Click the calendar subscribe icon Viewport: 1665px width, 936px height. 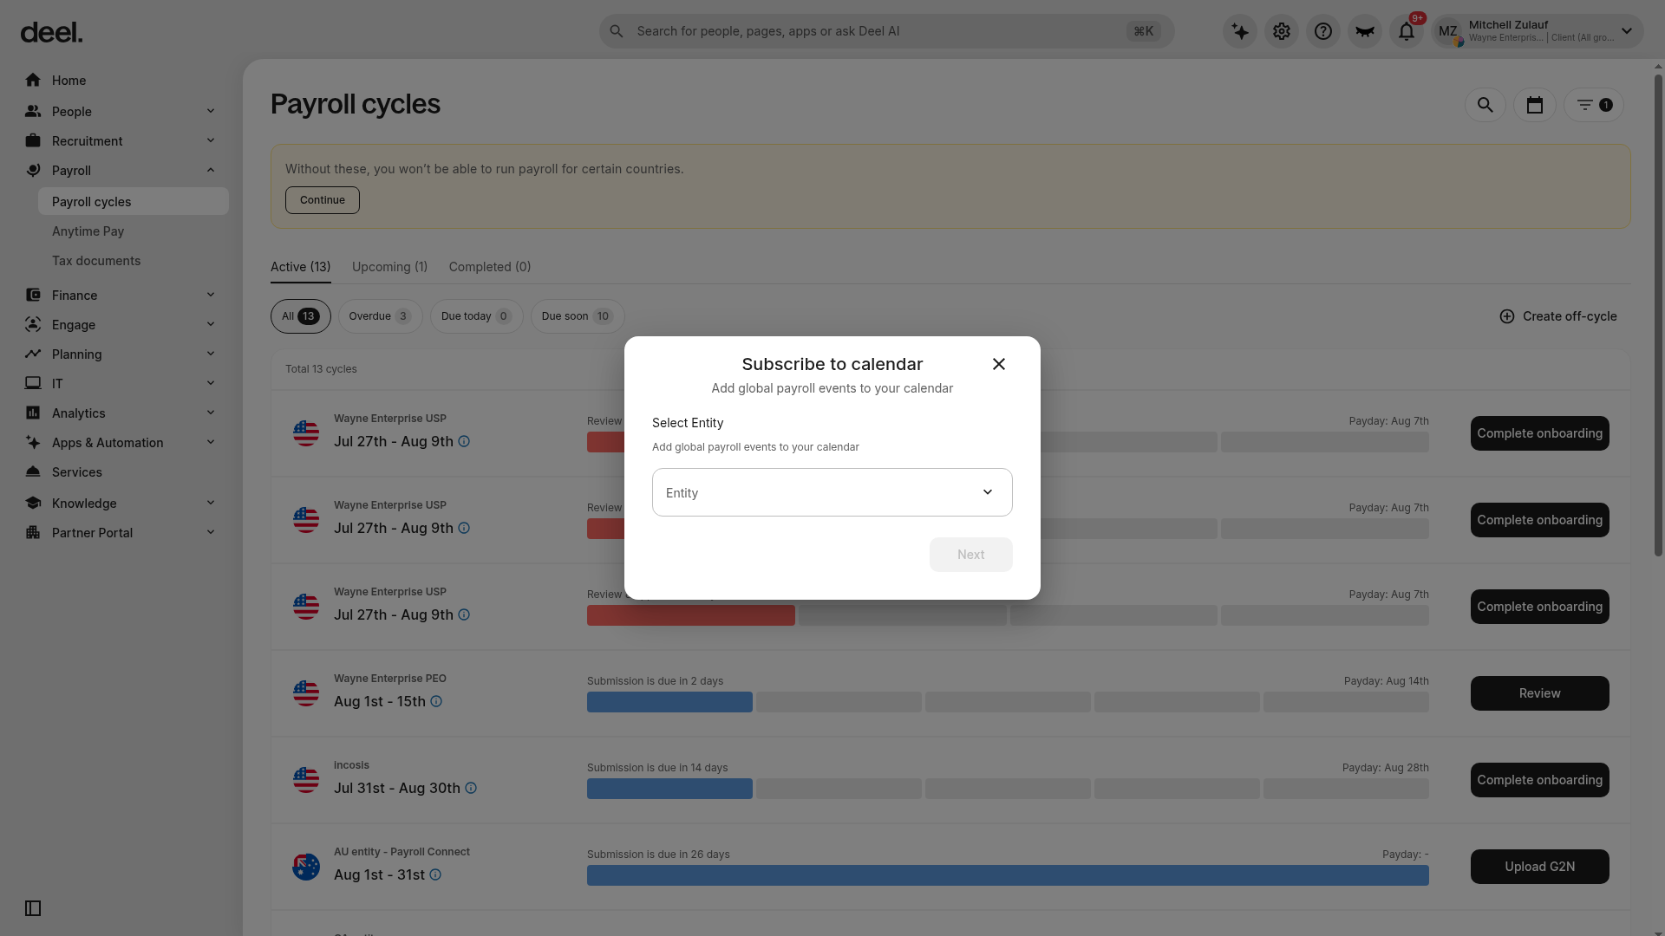point(1535,105)
